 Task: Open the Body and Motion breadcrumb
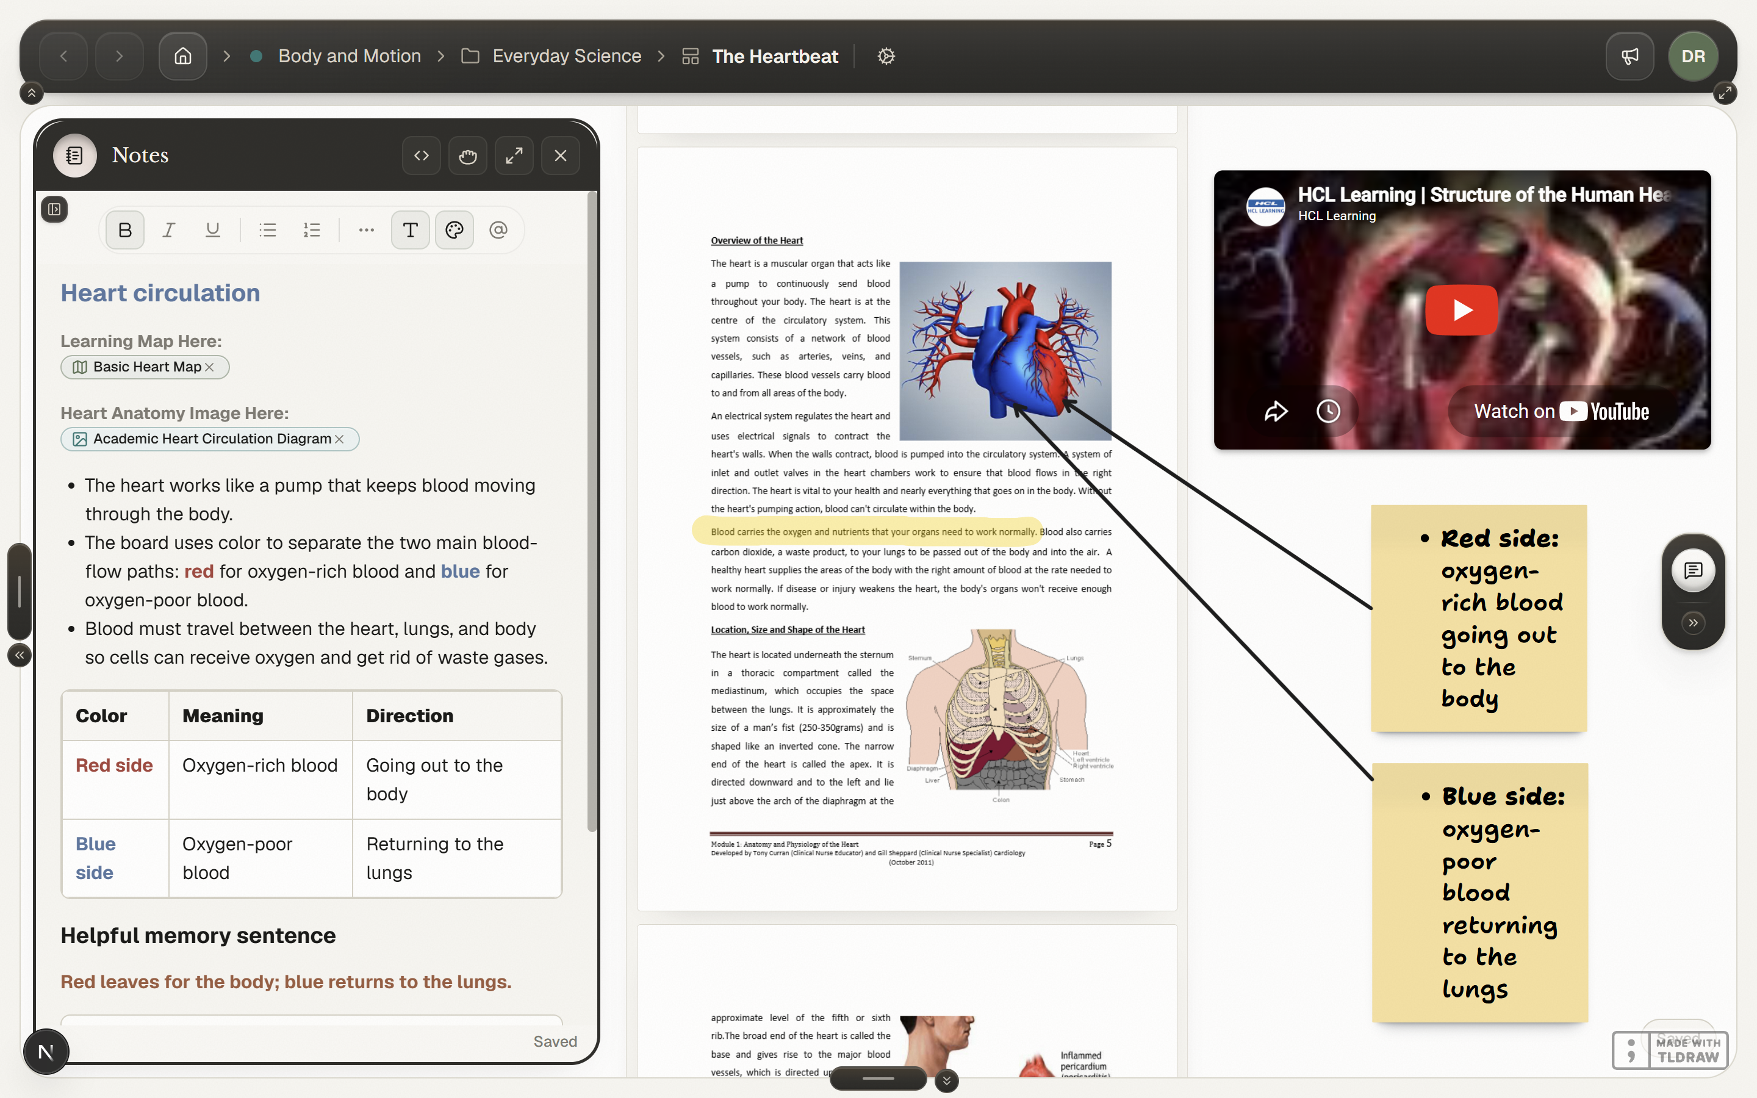(x=349, y=56)
